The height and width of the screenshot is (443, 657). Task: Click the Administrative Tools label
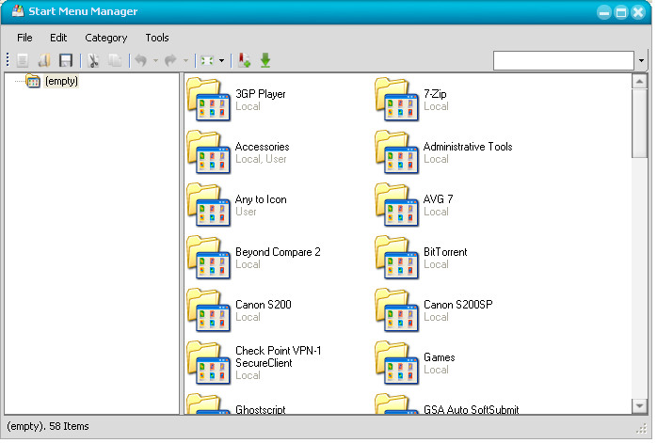[x=468, y=147]
